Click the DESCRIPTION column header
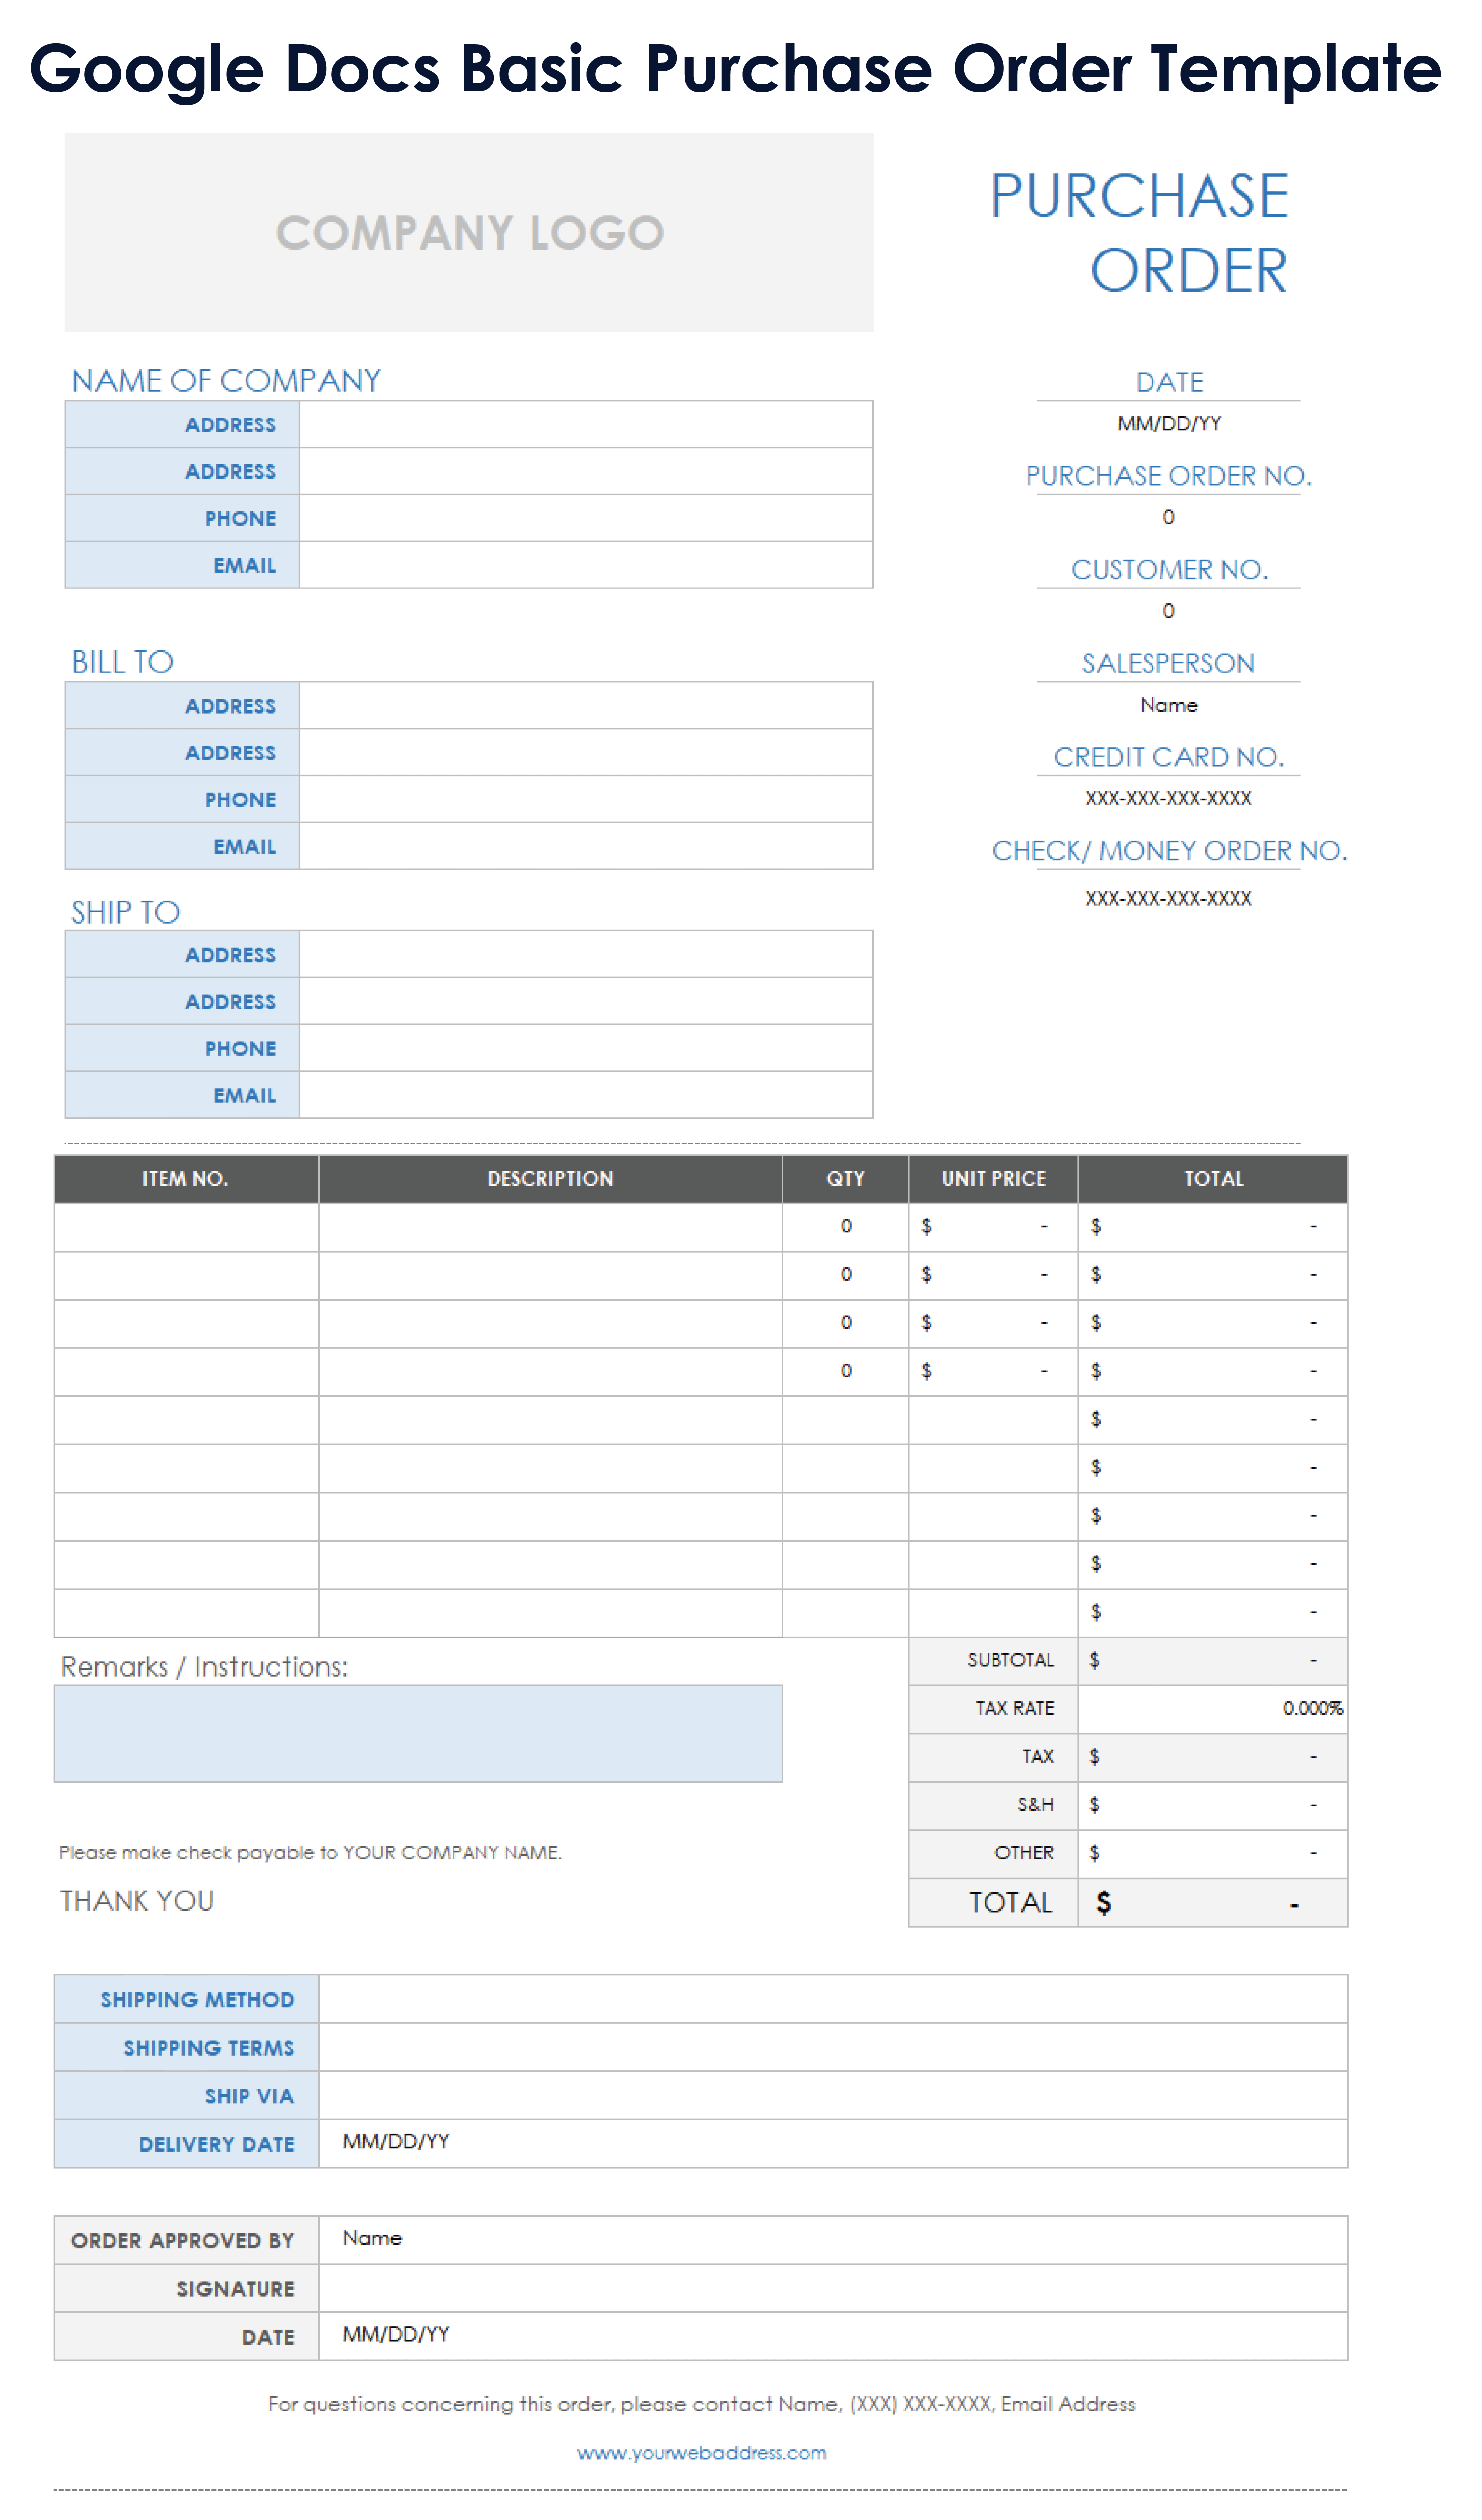This screenshot has height=2520, width=1482. tap(550, 1179)
